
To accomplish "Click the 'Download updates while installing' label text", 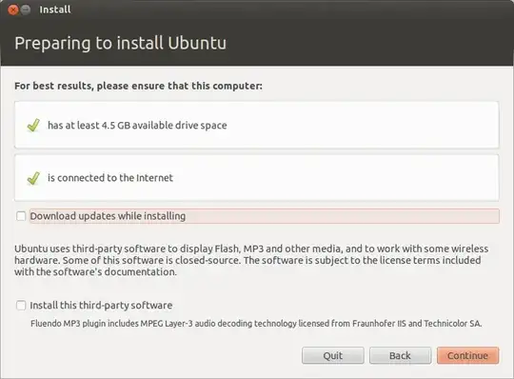I will [x=108, y=216].
